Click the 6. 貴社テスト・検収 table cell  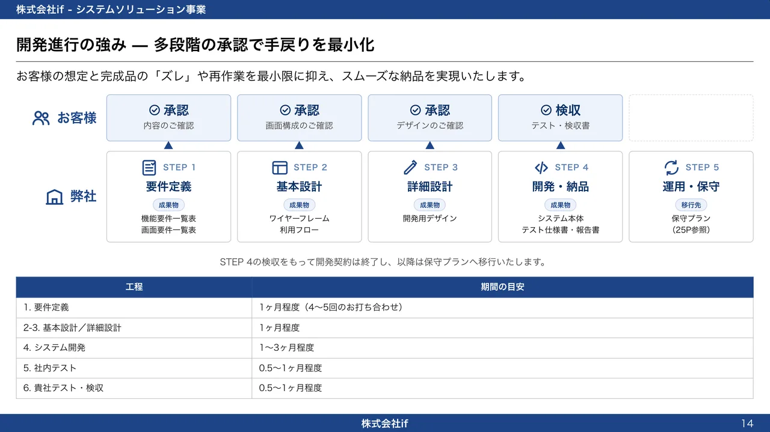(x=134, y=388)
